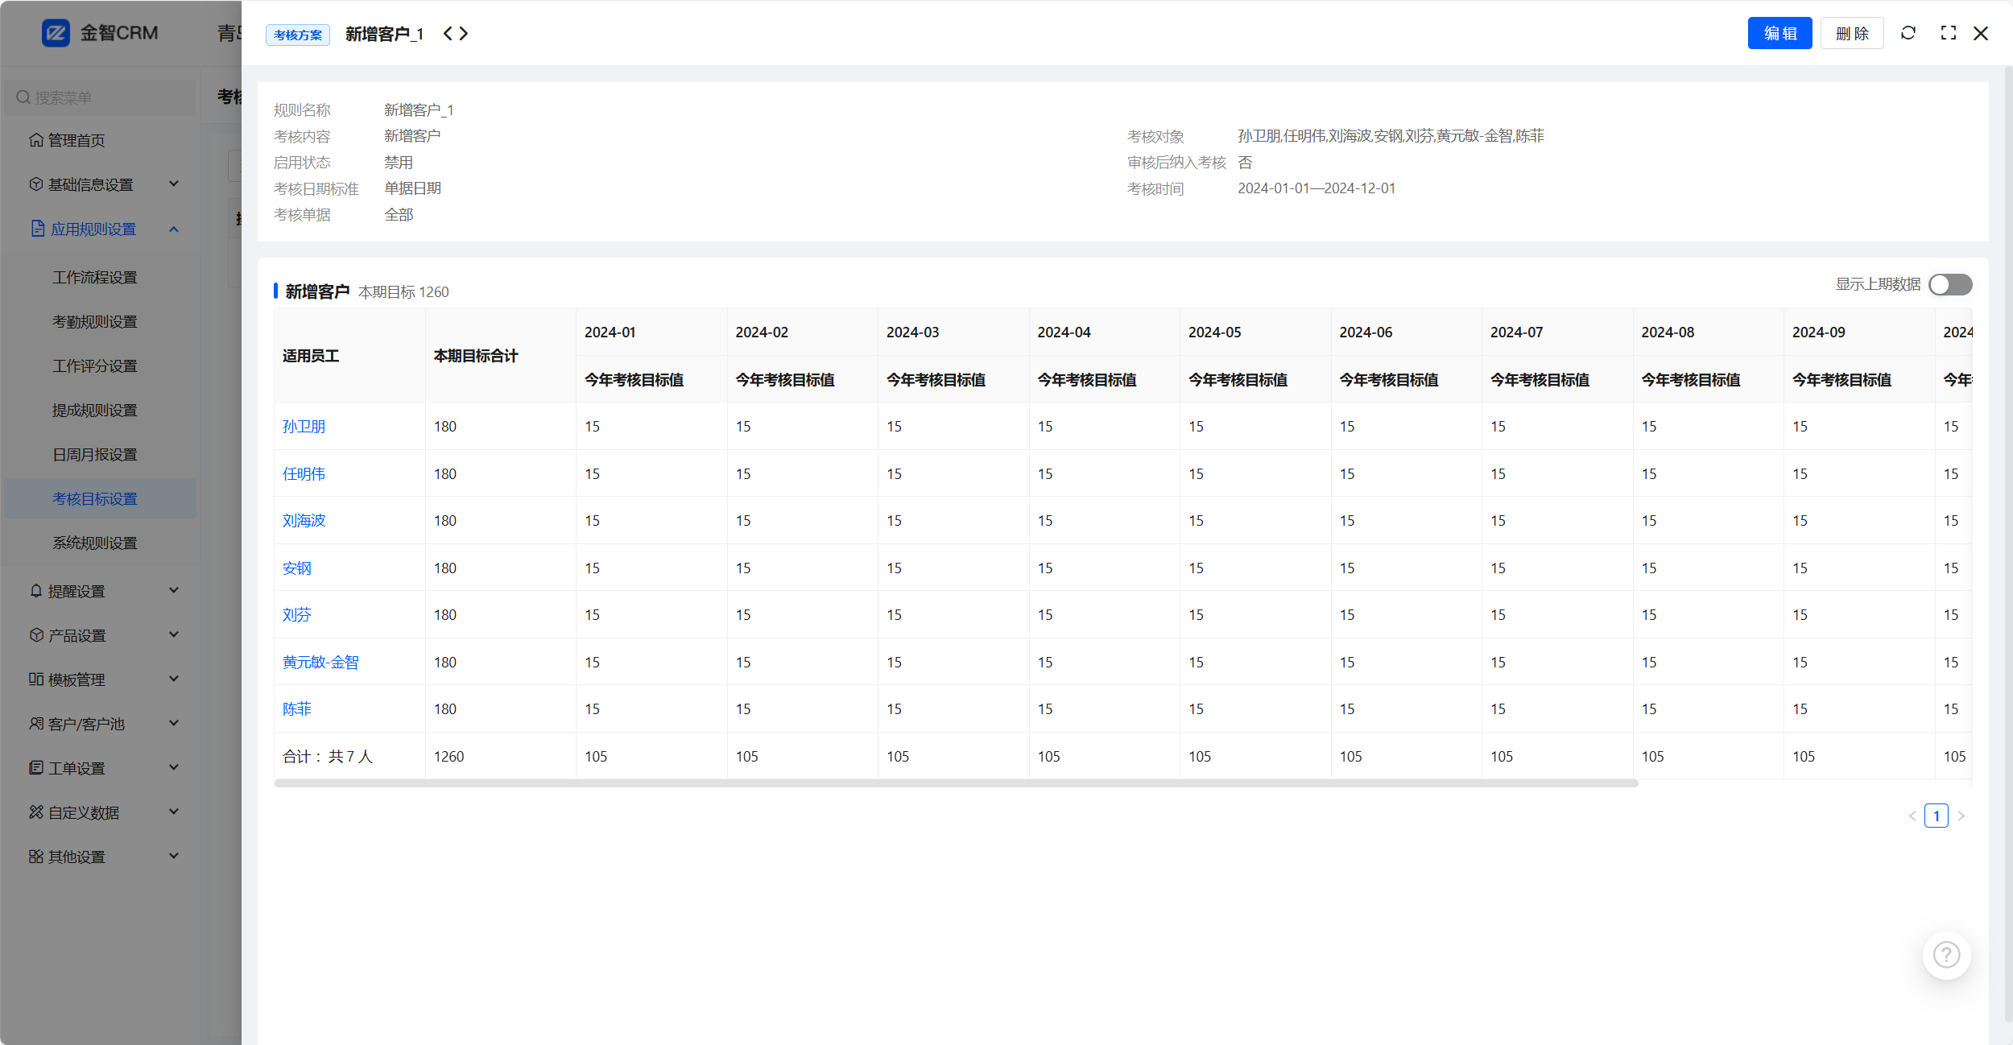Go to next record arrow
Image resolution: width=2013 pixels, height=1045 pixels.
coord(464,34)
